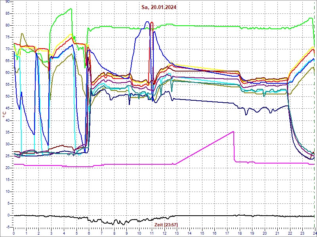Screen dimensions: 317x237
Task: Click the blue curve peak near 10:40
Action: pos(147,22)
